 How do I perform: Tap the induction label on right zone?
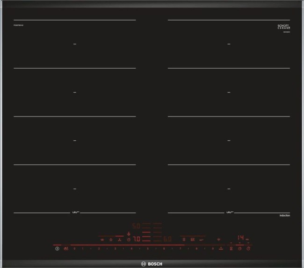point(285,215)
